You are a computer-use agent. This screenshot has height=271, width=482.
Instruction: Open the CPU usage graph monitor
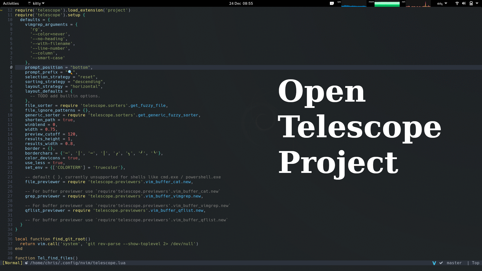click(x=353, y=4)
